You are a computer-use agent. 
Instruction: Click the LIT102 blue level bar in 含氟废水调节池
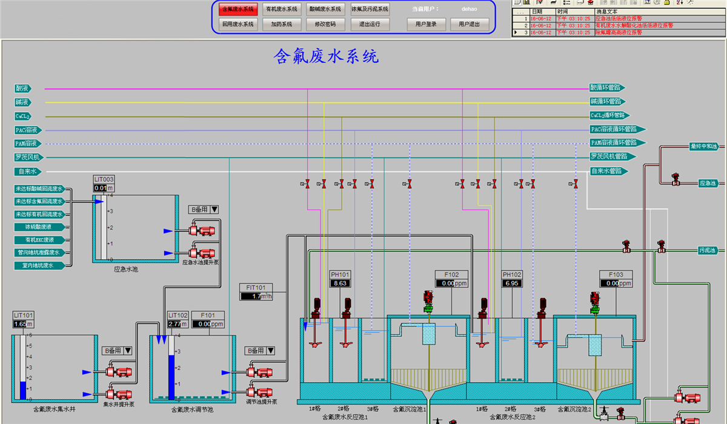(171, 377)
